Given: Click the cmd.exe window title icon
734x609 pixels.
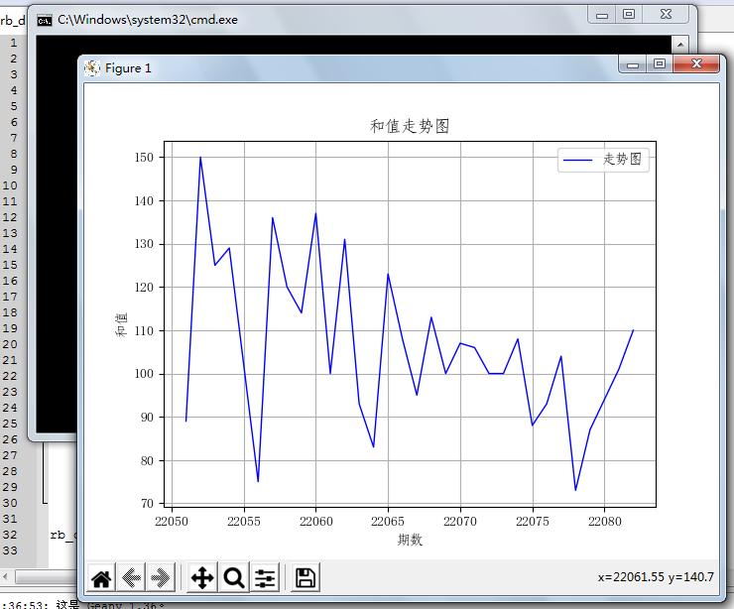Looking at the screenshot, I should pyautogui.click(x=45, y=21).
